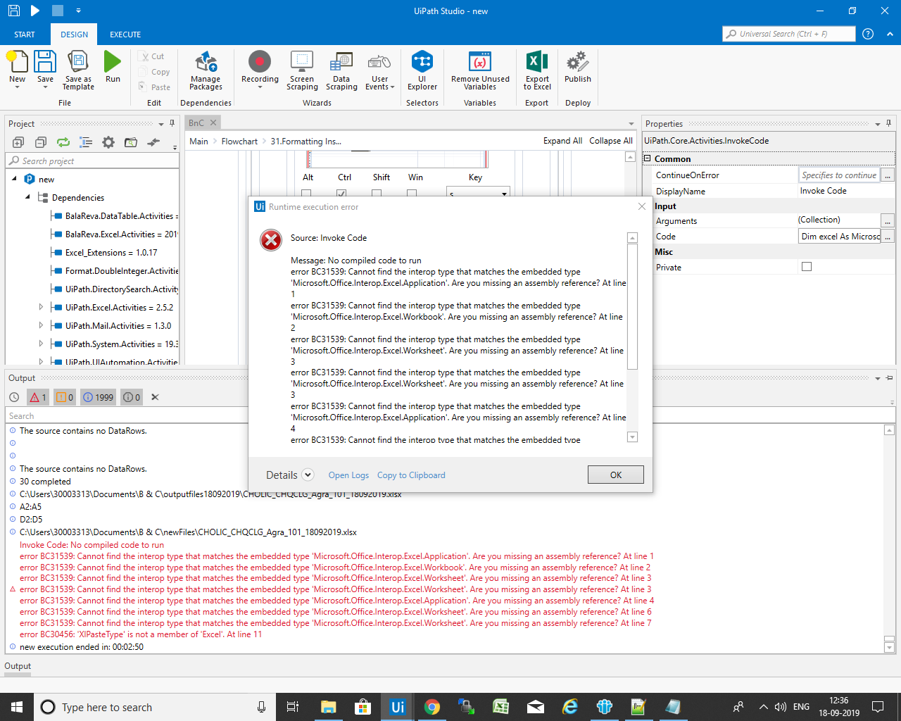901x721 pixels.
Task: Click Paste in the Edit group
Action: coord(155,87)
